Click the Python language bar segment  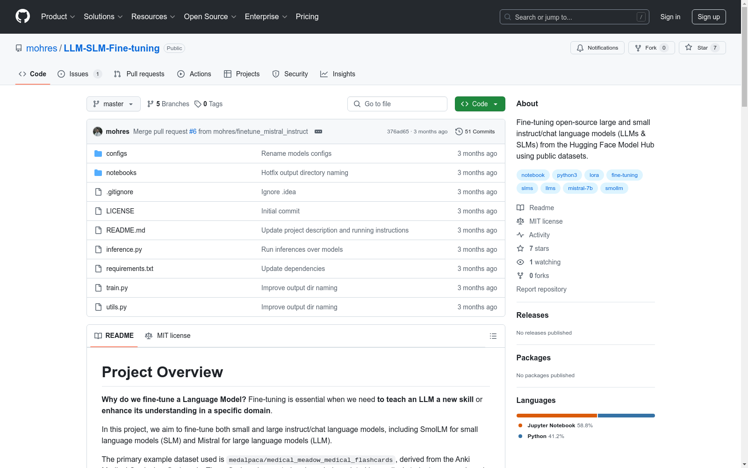(626, 416)
